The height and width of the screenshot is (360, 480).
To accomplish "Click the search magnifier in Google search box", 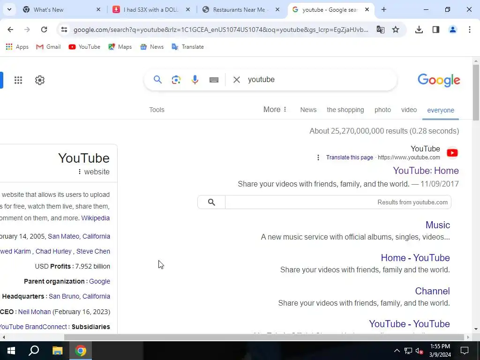I will click(x=157, y=80).
